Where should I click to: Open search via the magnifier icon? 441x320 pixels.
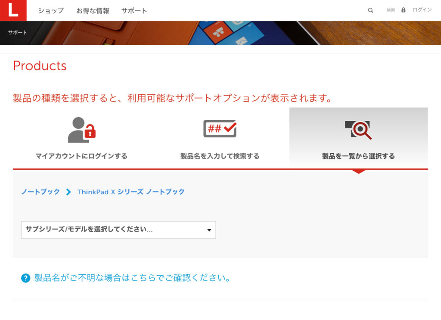point(370,10)
